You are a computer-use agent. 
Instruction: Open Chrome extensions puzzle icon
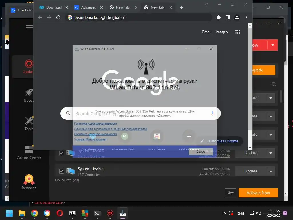click(x=218, y=17)
